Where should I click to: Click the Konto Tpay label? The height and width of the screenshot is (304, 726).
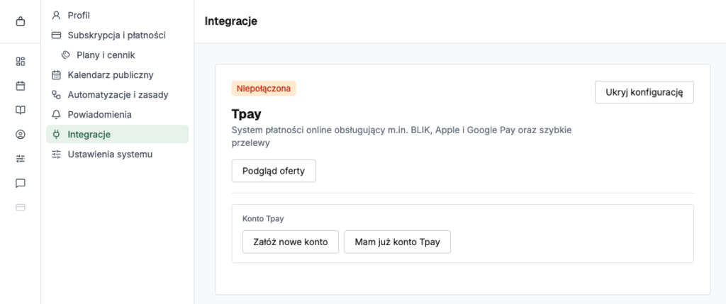[x=263, y=219]
